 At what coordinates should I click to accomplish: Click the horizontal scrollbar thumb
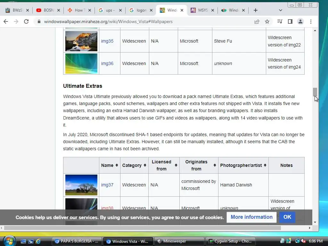[x=143, y=228]
